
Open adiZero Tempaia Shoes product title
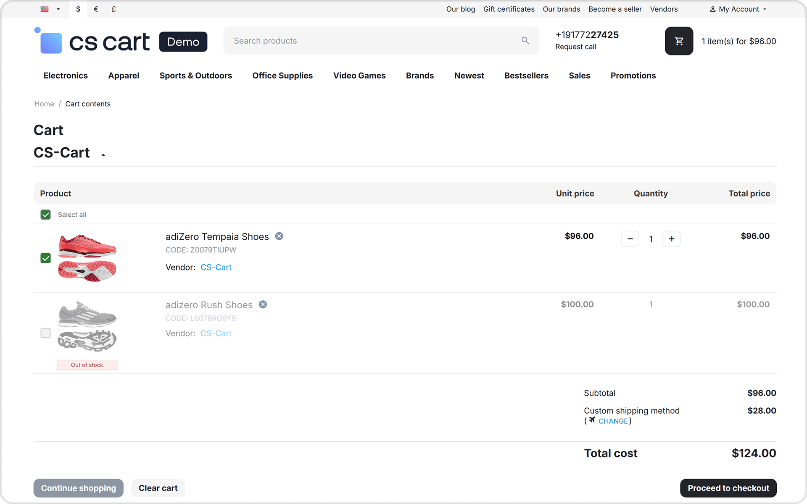tap(217, 236)
